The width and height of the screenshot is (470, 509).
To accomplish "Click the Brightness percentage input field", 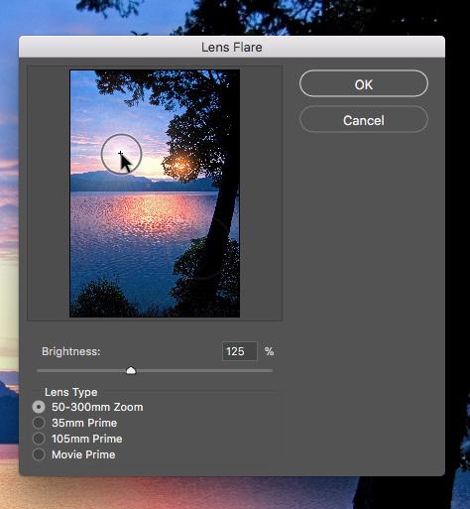I will 240,351.
